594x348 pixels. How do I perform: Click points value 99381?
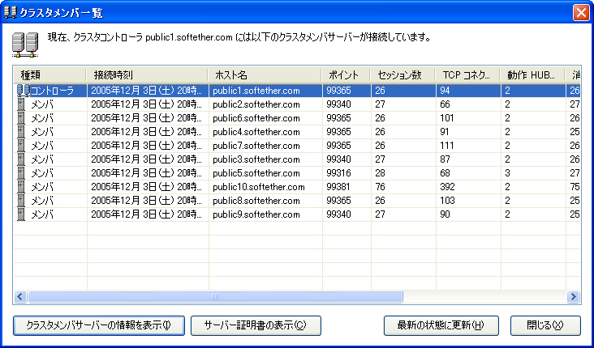click(338, 187)
